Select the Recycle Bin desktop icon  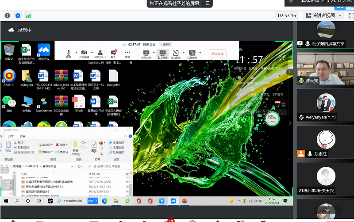point(9,52)
